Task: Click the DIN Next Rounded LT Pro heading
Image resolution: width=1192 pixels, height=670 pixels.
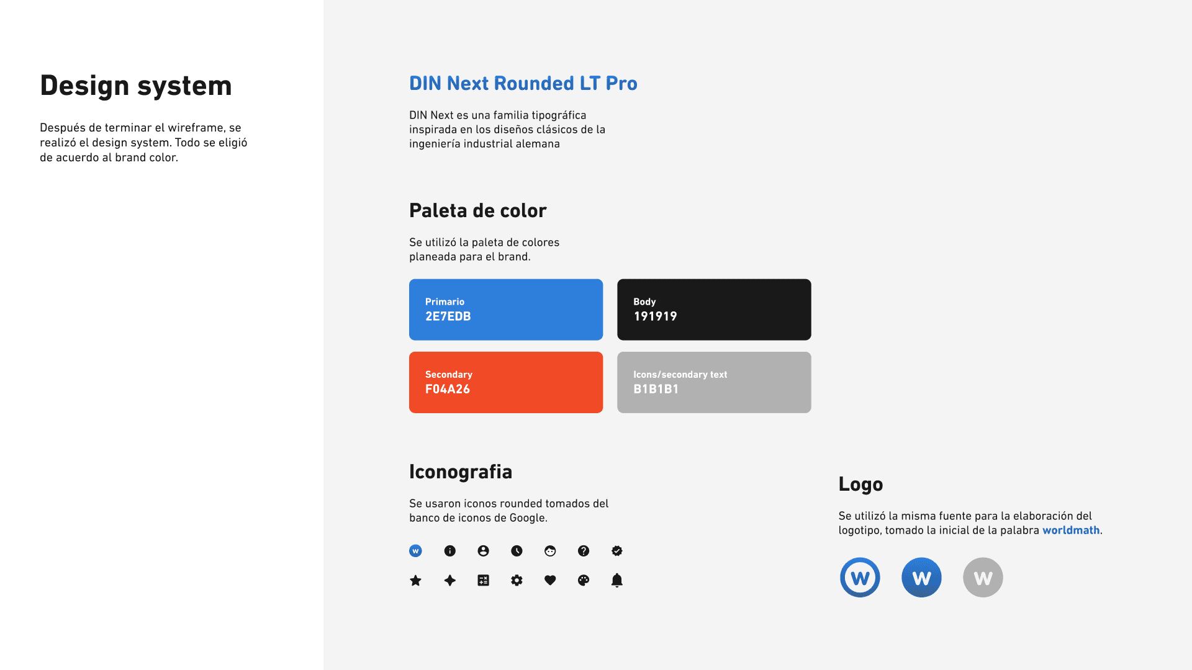Action: [523, 84]
